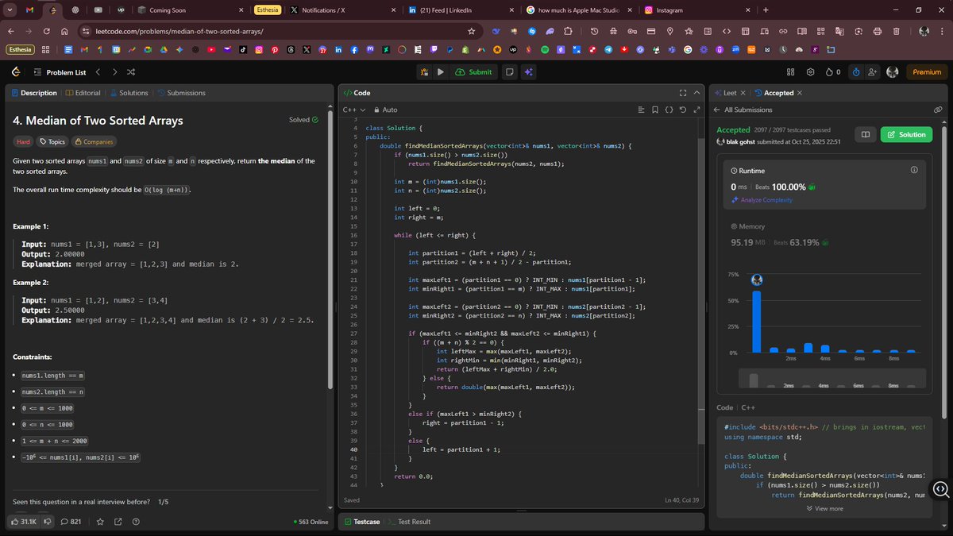The image size is (953, 536).
Task: Click the LeetCode logo icon
Action: [x=16, y=72]
